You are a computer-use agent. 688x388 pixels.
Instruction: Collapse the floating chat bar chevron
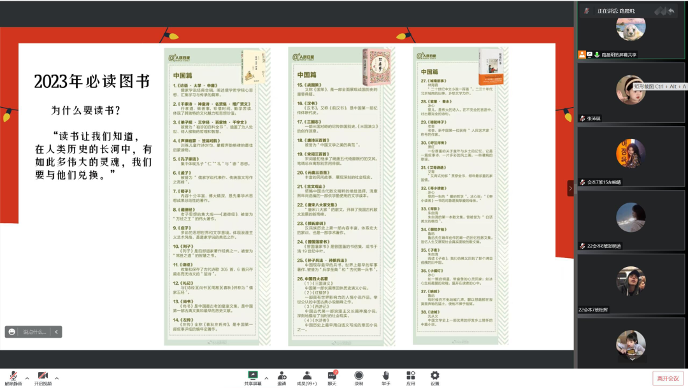pyautogui.click(x=56, y=332)
